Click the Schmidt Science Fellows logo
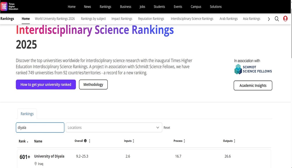This screenshot has height=168, width=292. tap(253, 69)
